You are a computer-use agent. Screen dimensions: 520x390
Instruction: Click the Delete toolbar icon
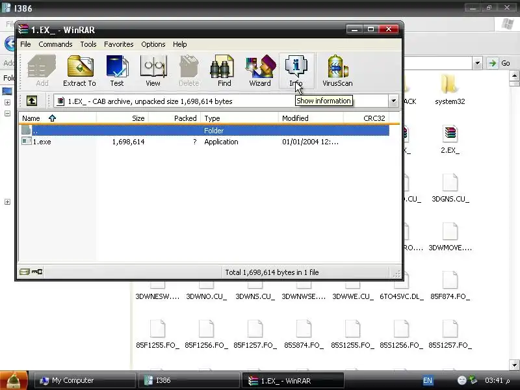pyautogui.click(x=188, y=71)
